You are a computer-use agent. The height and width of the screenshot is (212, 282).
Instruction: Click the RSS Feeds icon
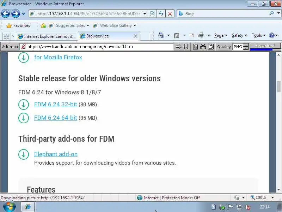[177, 36]
